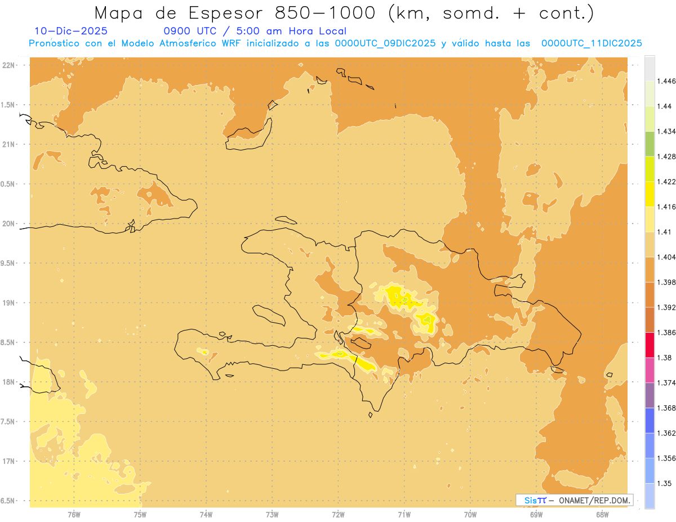Select the green legend swatch 1.428-1.434
Image resolution: width=676 pixels, height=522 pixels.
click(x=650, y=144)
